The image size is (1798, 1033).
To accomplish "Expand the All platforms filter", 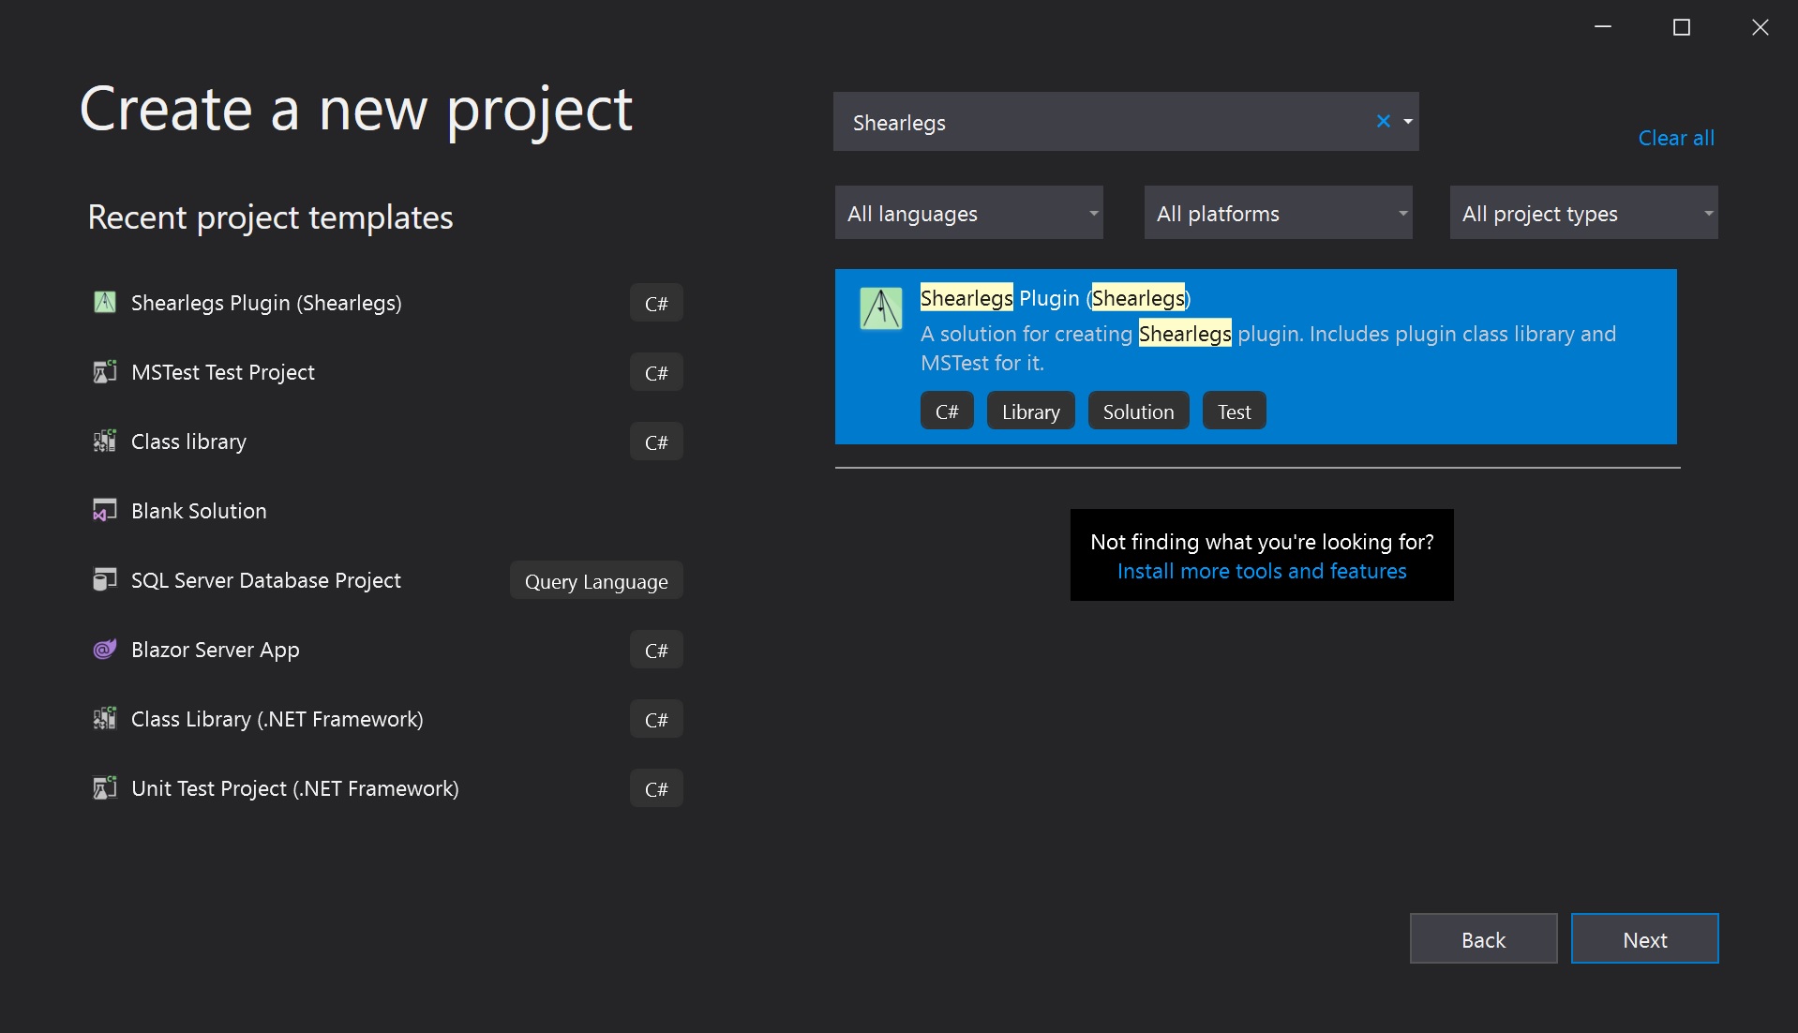I will point(1278,213).
